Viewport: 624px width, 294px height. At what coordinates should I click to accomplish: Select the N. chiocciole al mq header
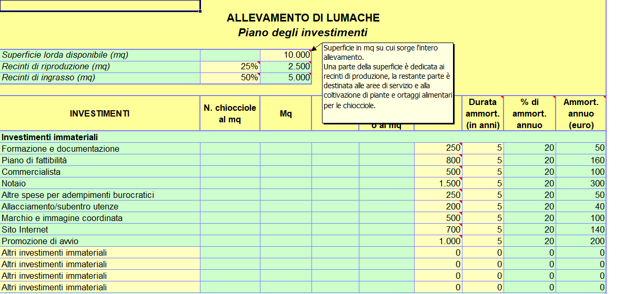pyautogui.click(x=230, y=113)
